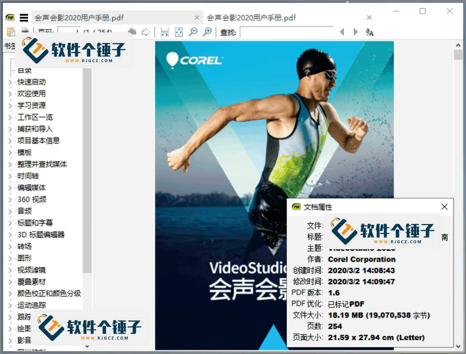
Task: Open the 覆叠素材 bookmark
Action: click(x=32, y=282)
